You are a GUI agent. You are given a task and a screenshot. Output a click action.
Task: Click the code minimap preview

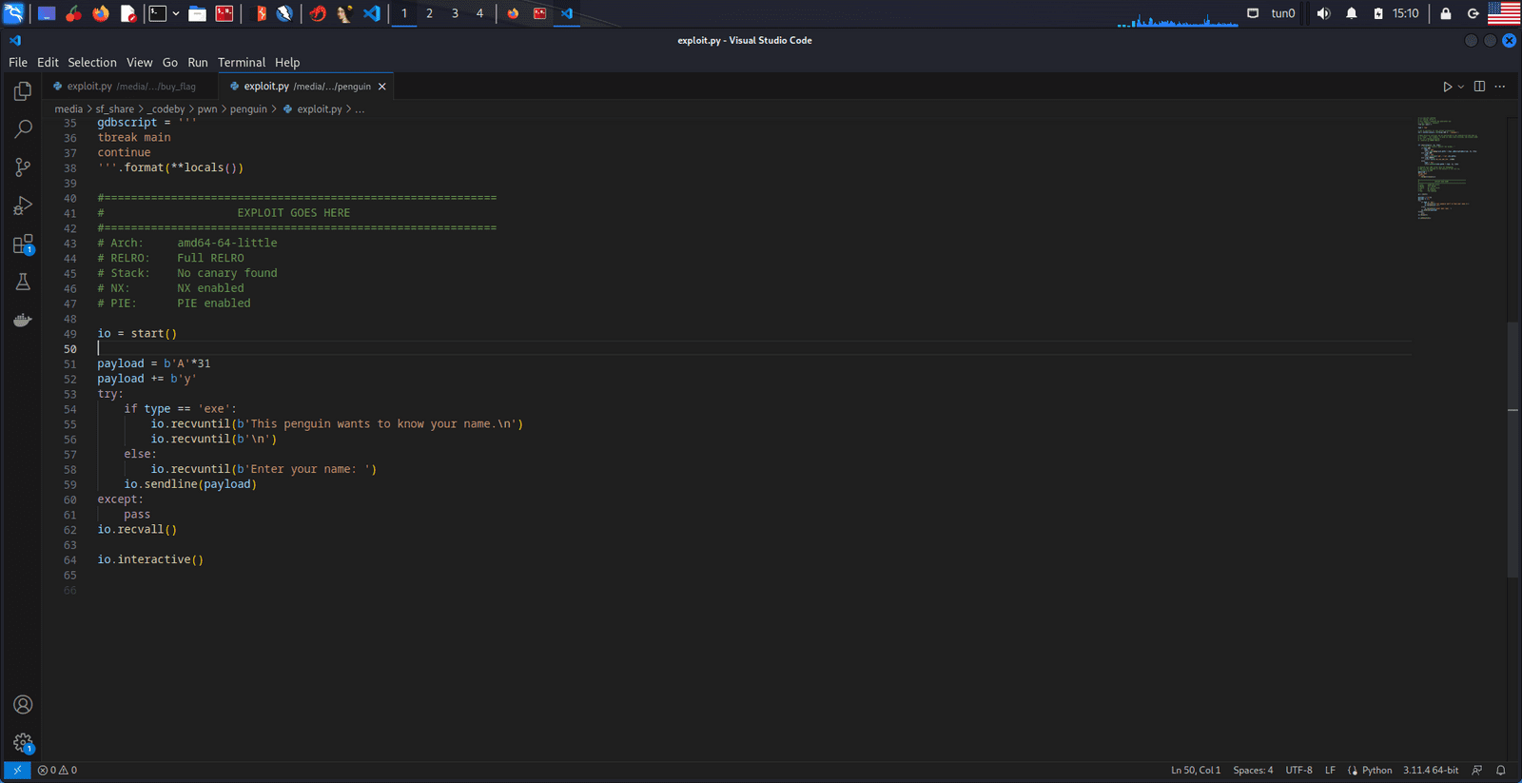click(x=1447, y=168)
